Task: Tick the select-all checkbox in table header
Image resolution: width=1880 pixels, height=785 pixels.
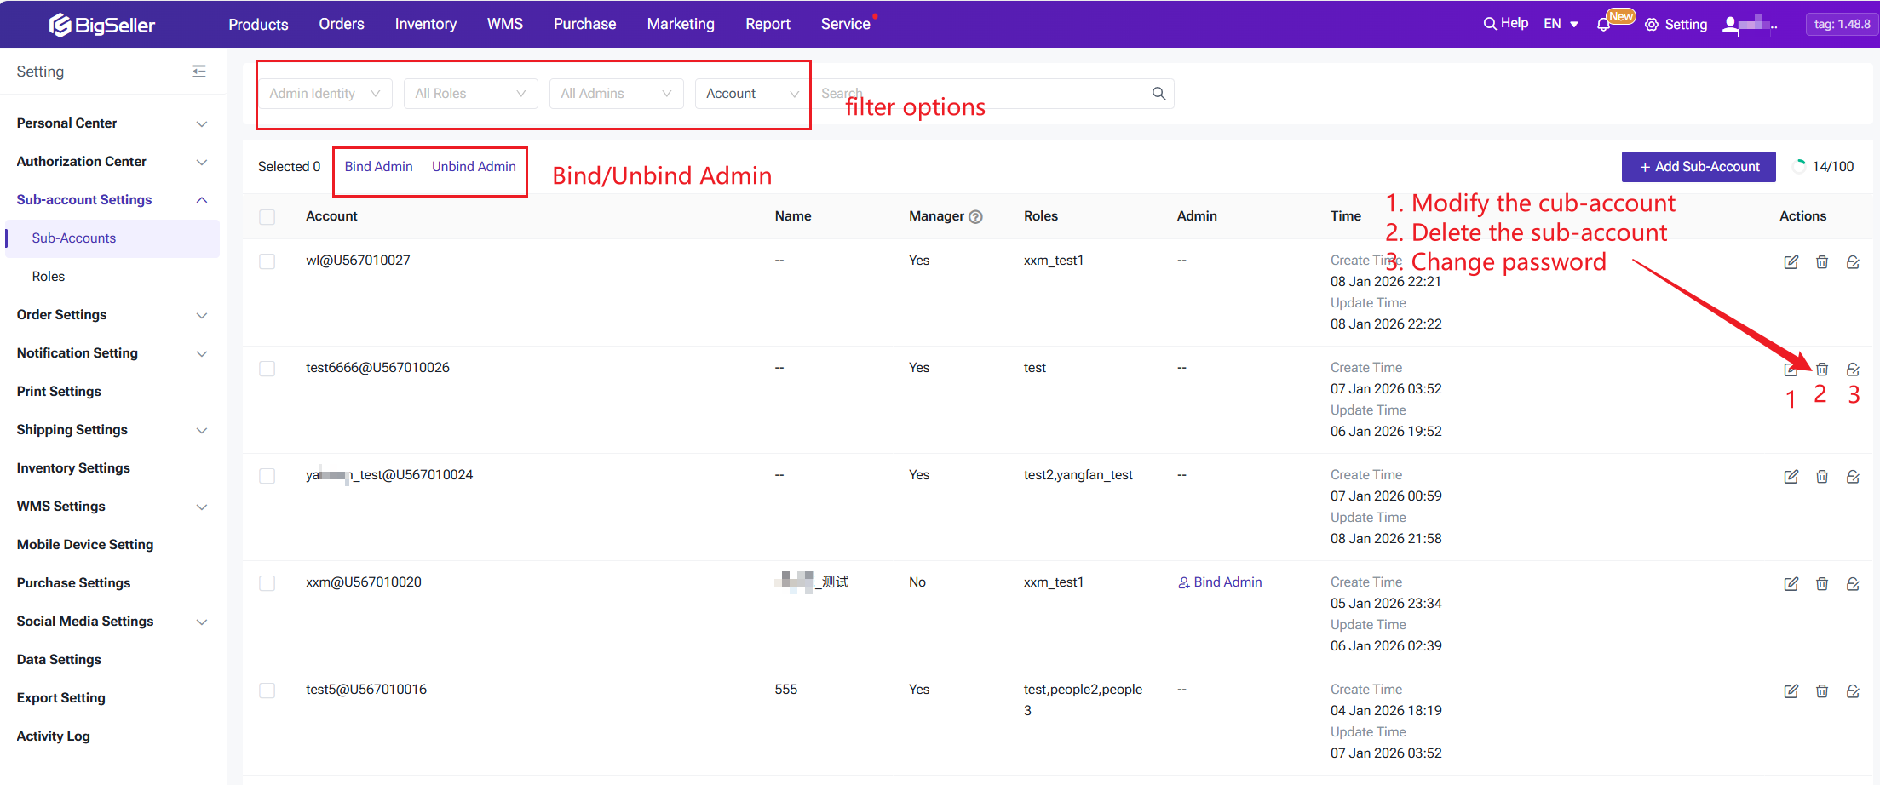Action: click(267, 217)
